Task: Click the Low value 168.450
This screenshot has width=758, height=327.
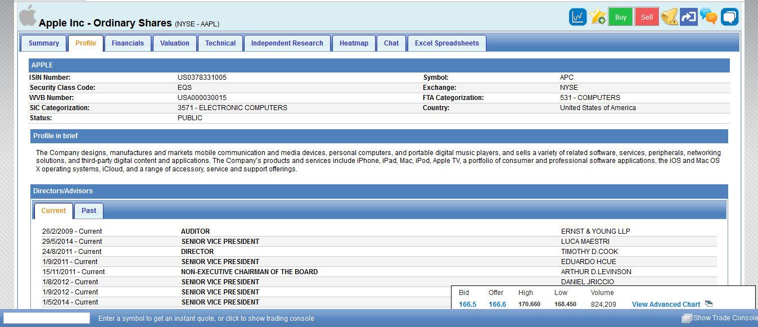Action: point(565,305)
